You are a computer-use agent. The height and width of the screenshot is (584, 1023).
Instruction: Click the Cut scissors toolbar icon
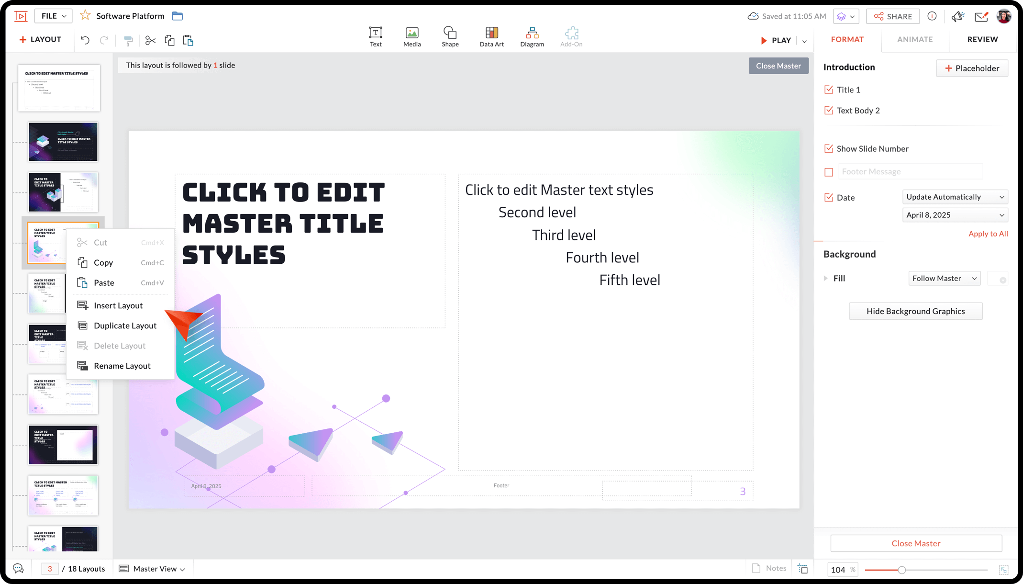(150, 41)
